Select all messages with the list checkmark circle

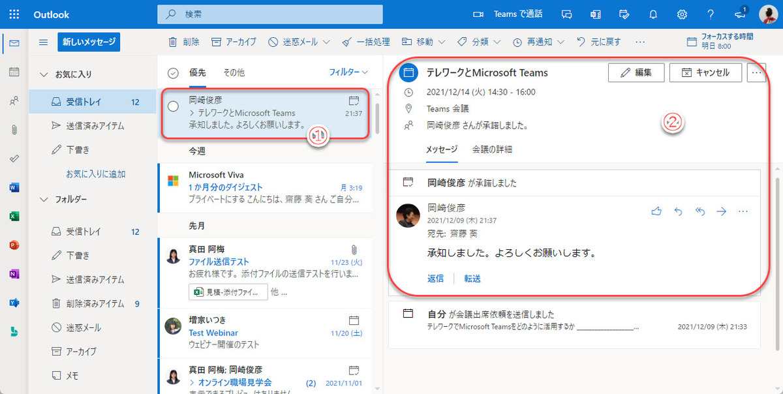174,73
